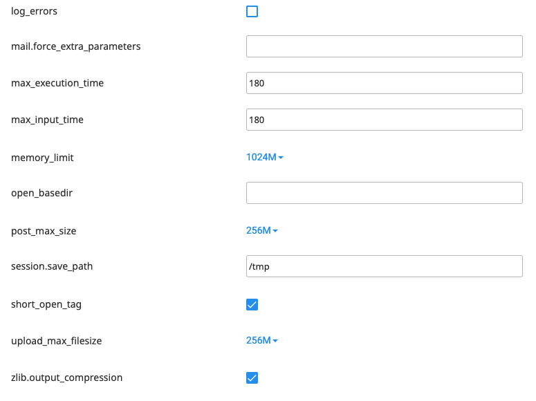Expand the post_max_size 256M dropdown
This screenshot has width=536, height=401.
[x=262, y=230]
